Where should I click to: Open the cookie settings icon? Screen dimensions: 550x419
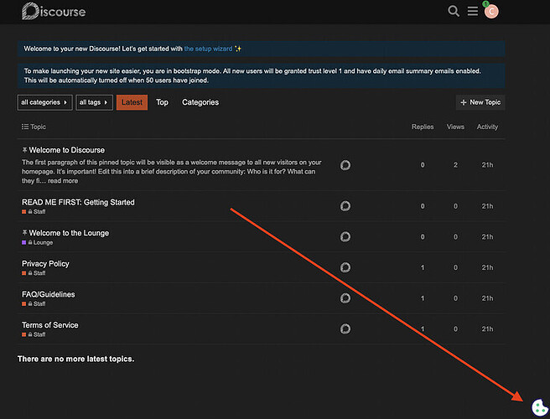click(540, 408)
